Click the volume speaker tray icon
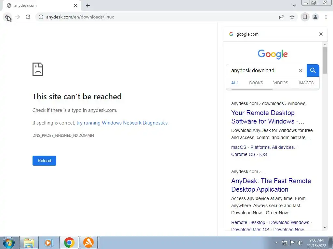Image resolution: width=333 pixels, height=249 pixels. [300, 243]
